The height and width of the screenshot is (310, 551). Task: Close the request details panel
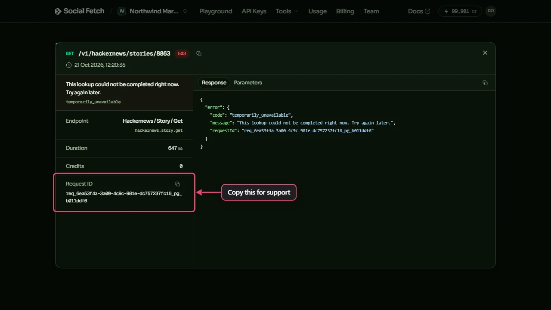(x=485, y=53)
